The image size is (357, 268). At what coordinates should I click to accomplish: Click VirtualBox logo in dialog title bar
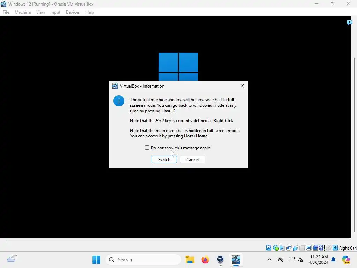pos(115,86)
